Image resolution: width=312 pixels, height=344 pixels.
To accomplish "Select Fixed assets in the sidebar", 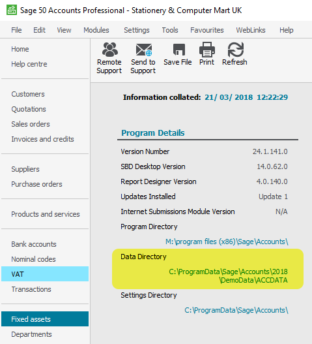I will (45, 319).
